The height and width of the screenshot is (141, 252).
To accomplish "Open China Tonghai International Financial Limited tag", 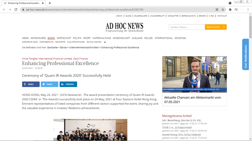I will (47, 59).
